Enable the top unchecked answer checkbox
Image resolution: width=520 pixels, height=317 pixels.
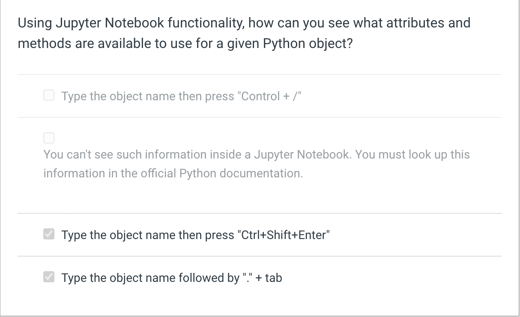click(x=48, y=96)
